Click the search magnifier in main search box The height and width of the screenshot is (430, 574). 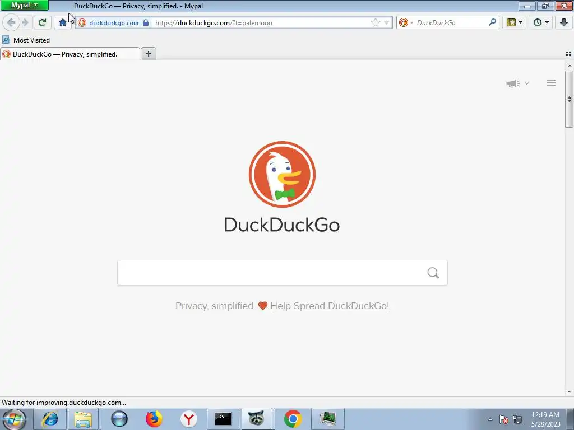click(433, 273)
